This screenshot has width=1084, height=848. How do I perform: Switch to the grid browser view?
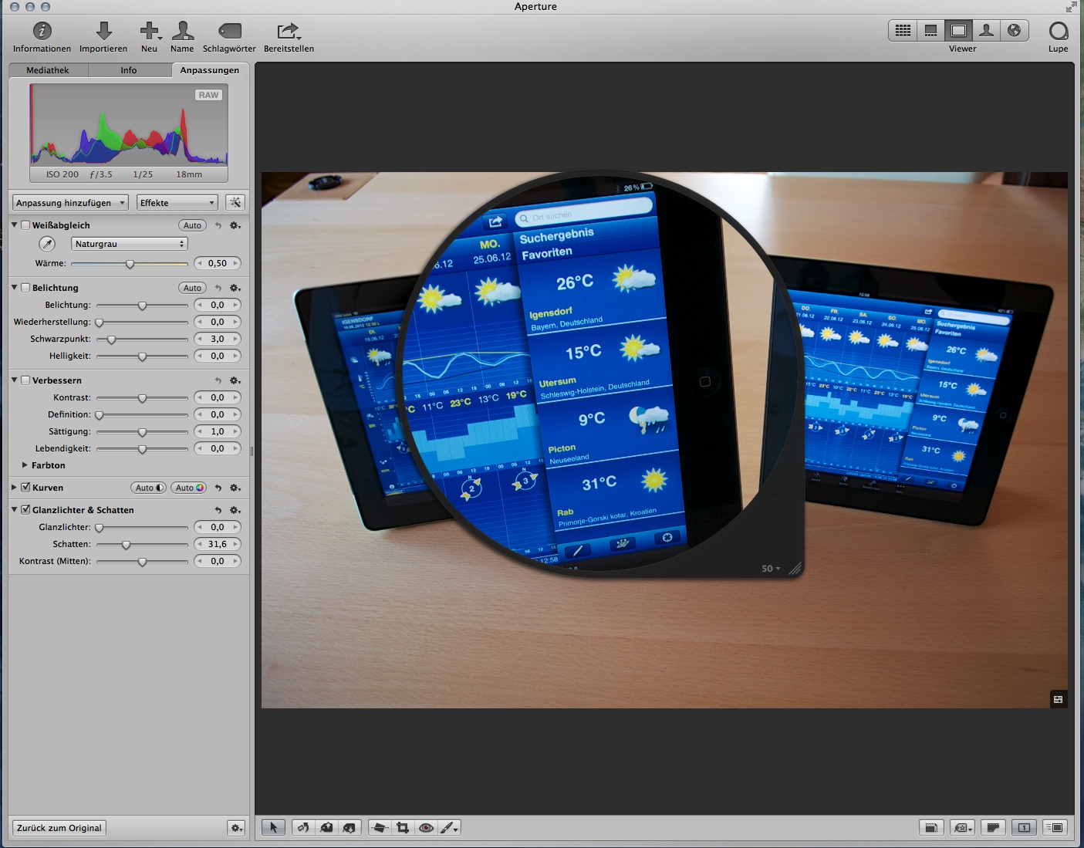903,31
